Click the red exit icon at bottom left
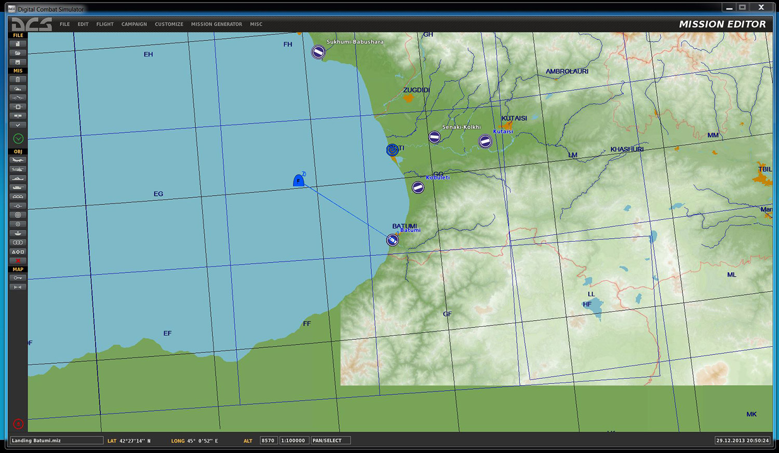Screen dimensions: 779x453 pos(18,424)
